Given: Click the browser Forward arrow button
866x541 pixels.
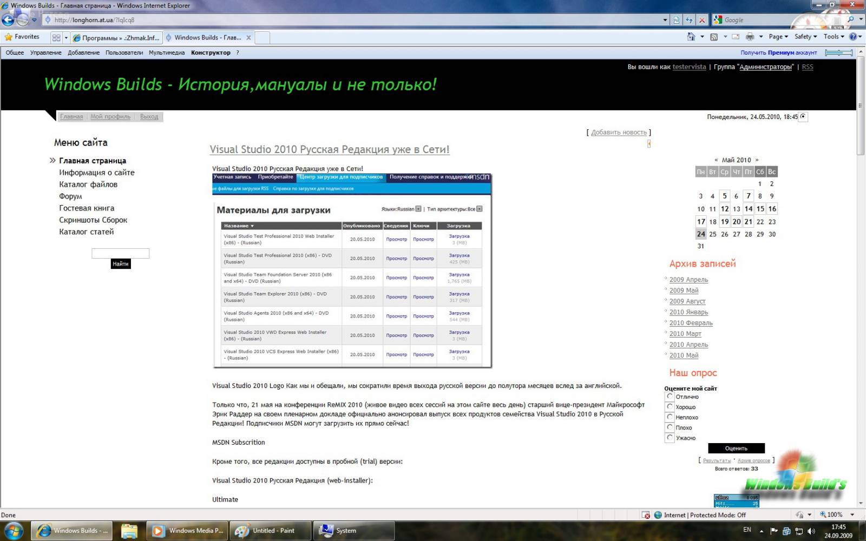Looking at the screenshot, I should 23,20.
